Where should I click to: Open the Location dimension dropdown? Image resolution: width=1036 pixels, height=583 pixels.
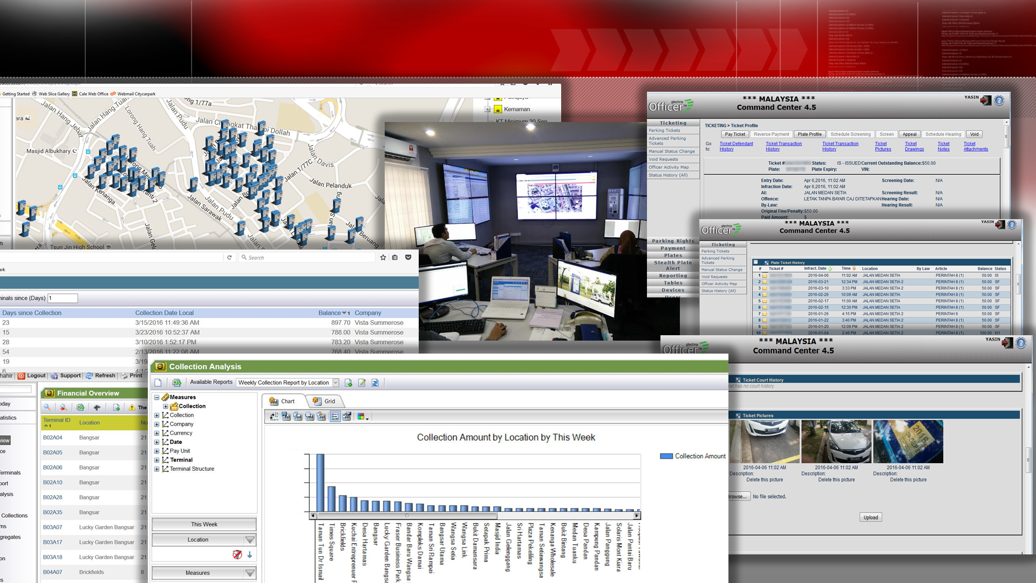pos(250,540)
